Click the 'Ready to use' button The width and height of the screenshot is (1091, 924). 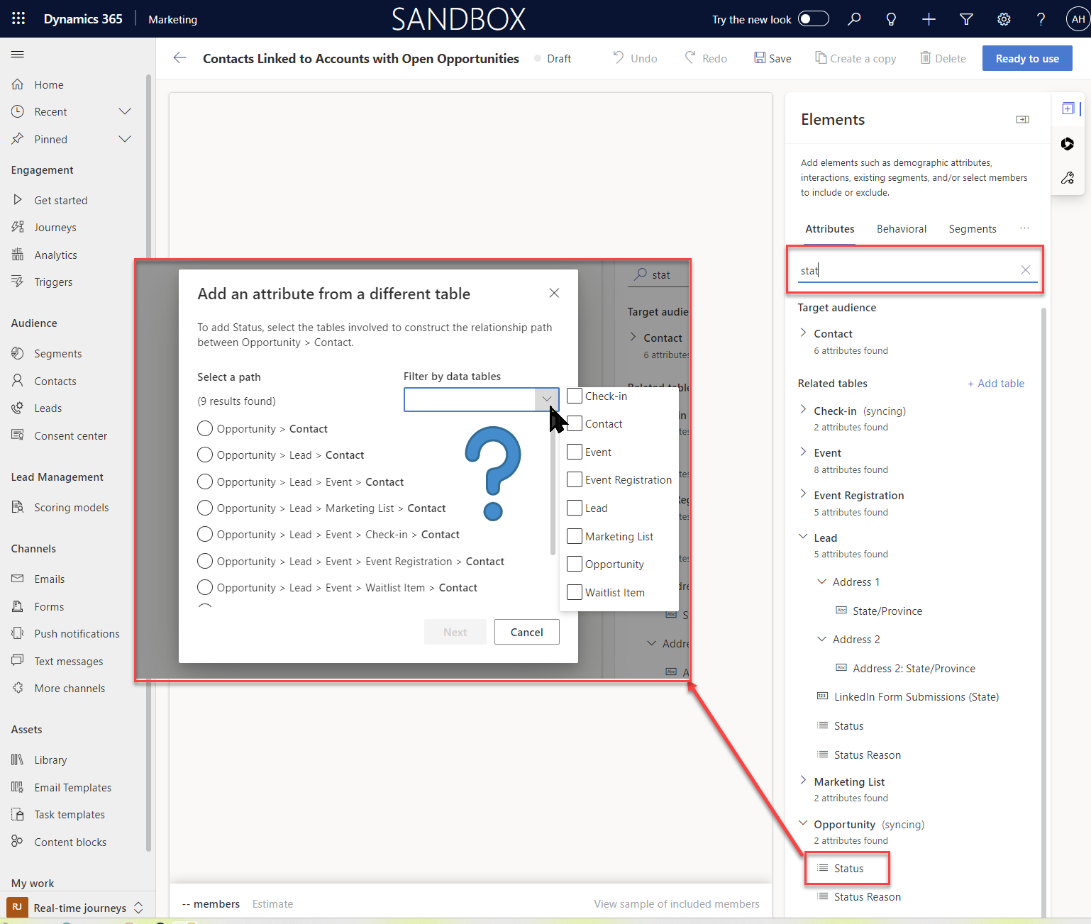(1026, 58)
